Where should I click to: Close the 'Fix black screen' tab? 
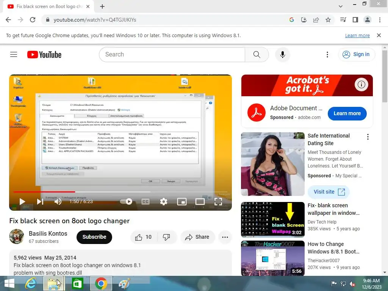[x=88, y=6]
